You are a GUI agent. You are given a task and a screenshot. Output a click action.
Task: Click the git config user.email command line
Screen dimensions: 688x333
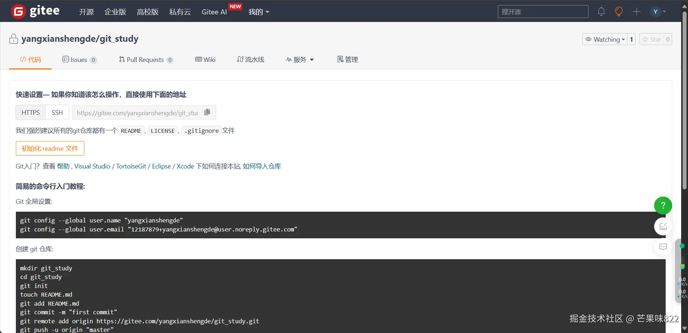click(159, 229)
